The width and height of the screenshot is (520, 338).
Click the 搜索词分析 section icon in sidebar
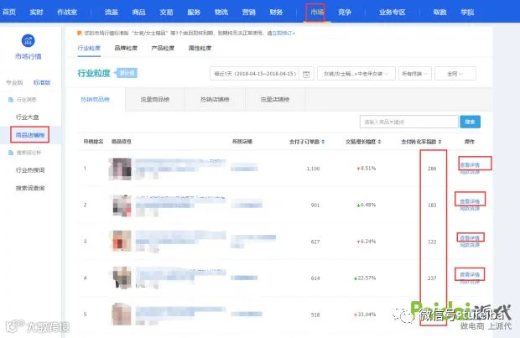pos(11,153)
